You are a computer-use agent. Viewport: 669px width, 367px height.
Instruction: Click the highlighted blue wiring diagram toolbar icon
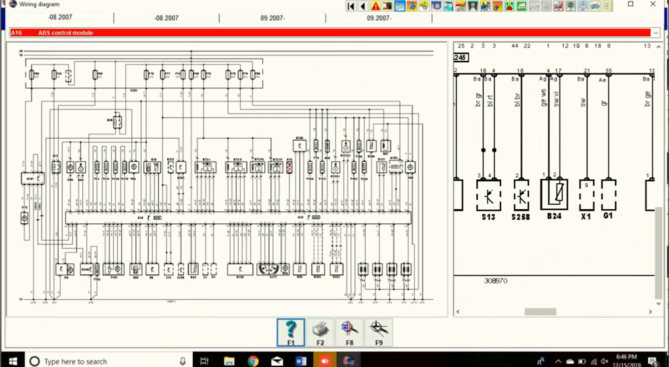pyautogui.click(x=400, y=6)
